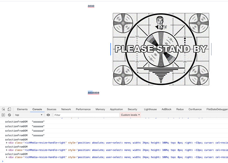Open the FileStateDebugger tab
Viewport: 228px width, 163px height.
(x=217, y=109)
